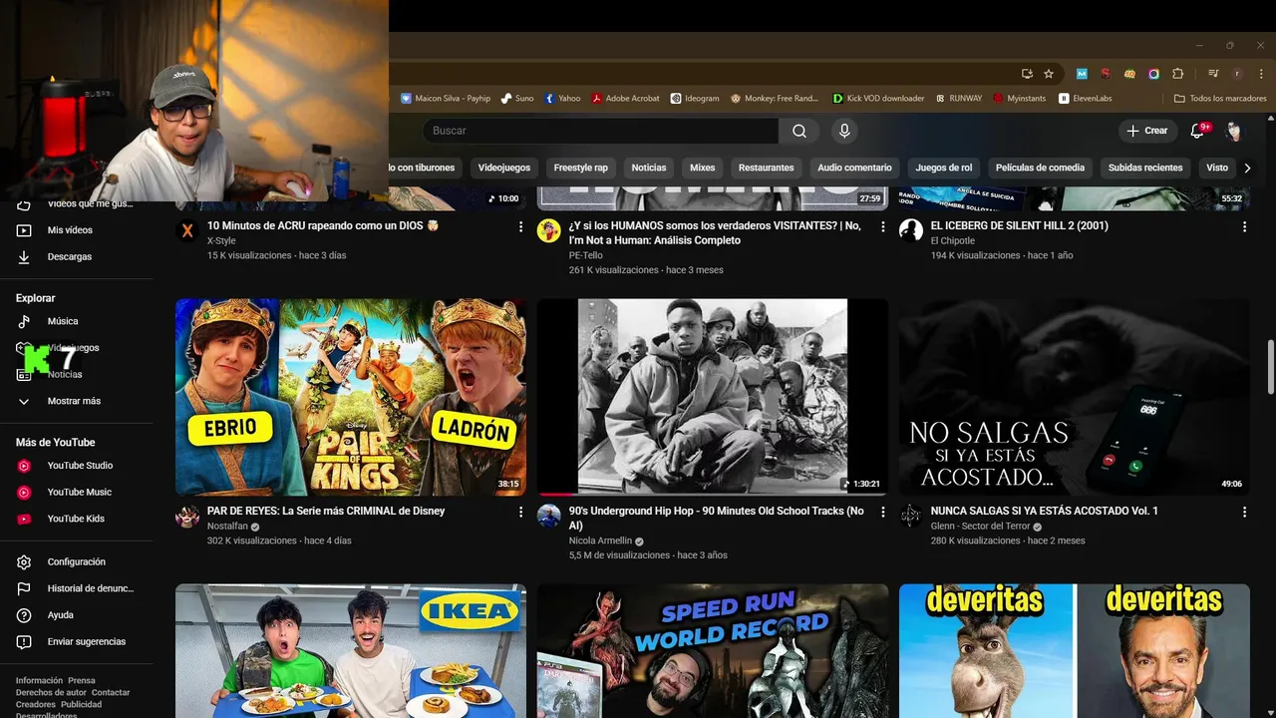This screenshot has width=1276, height=718.
Task: Select the Videojuegos category chip
Action: [x=504, y=168]
